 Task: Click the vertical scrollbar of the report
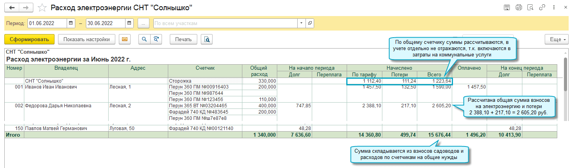point(565,78)
